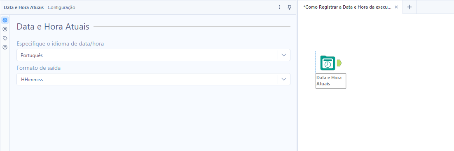Open the HH:mm:ss output format combo box

[153, 79]
